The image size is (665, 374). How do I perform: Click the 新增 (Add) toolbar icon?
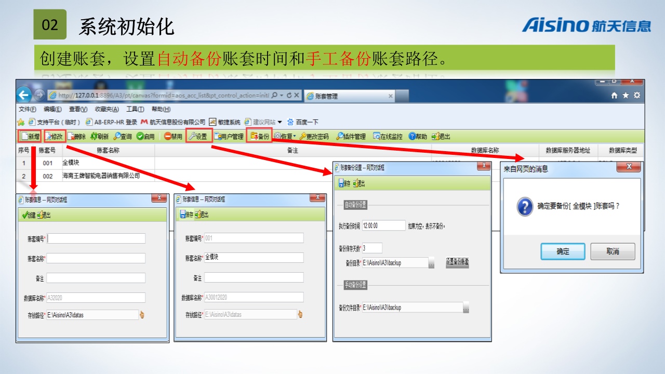(x=30, y=137)
